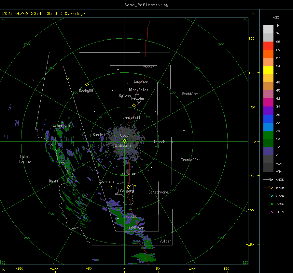Click the yellow diamond marker near Cochrane
Screen dimensions: 293x273
pos(111,188)
